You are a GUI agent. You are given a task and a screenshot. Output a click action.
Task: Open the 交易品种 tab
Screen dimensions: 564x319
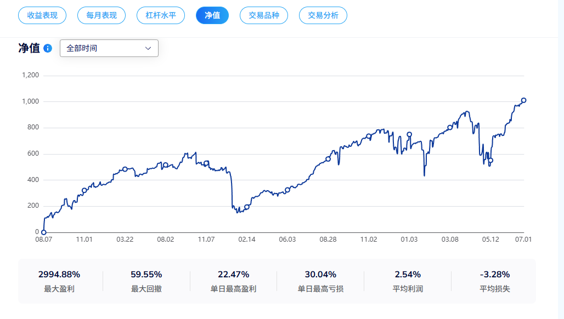pyautogui.click(x=264, y=15)
